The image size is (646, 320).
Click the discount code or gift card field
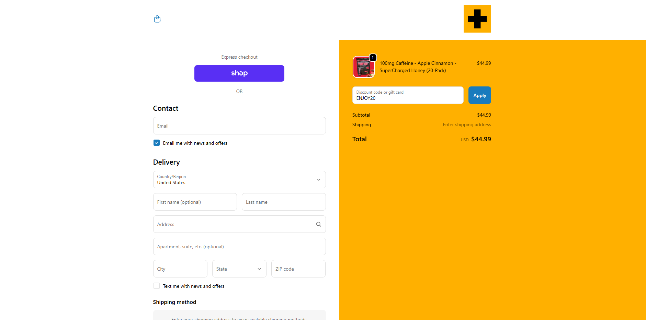[408, 95]
